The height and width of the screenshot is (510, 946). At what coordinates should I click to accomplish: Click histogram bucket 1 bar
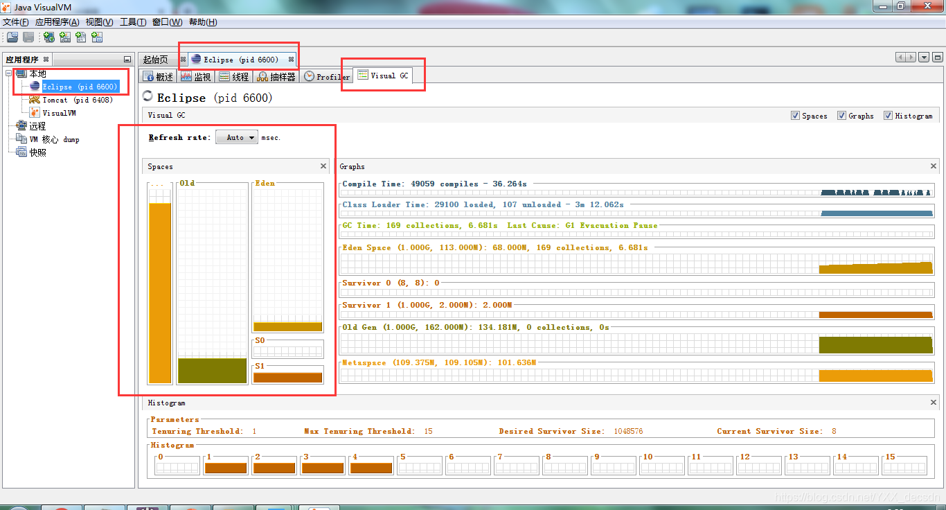[226, 468]
